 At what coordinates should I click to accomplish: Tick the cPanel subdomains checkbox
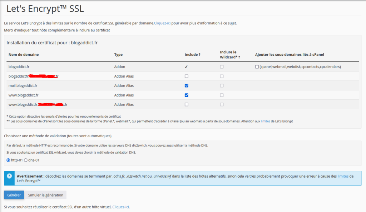[257, 67]
